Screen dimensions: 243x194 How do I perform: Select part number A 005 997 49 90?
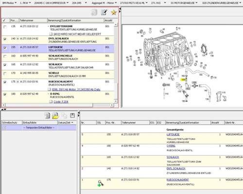click(x=29, y=56)
